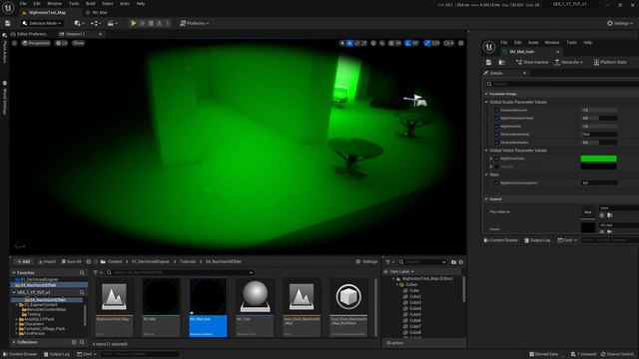Activate the rotate gizmo in viewport
The height and width of the screenshot is (359, 639).
click(357, 43)
